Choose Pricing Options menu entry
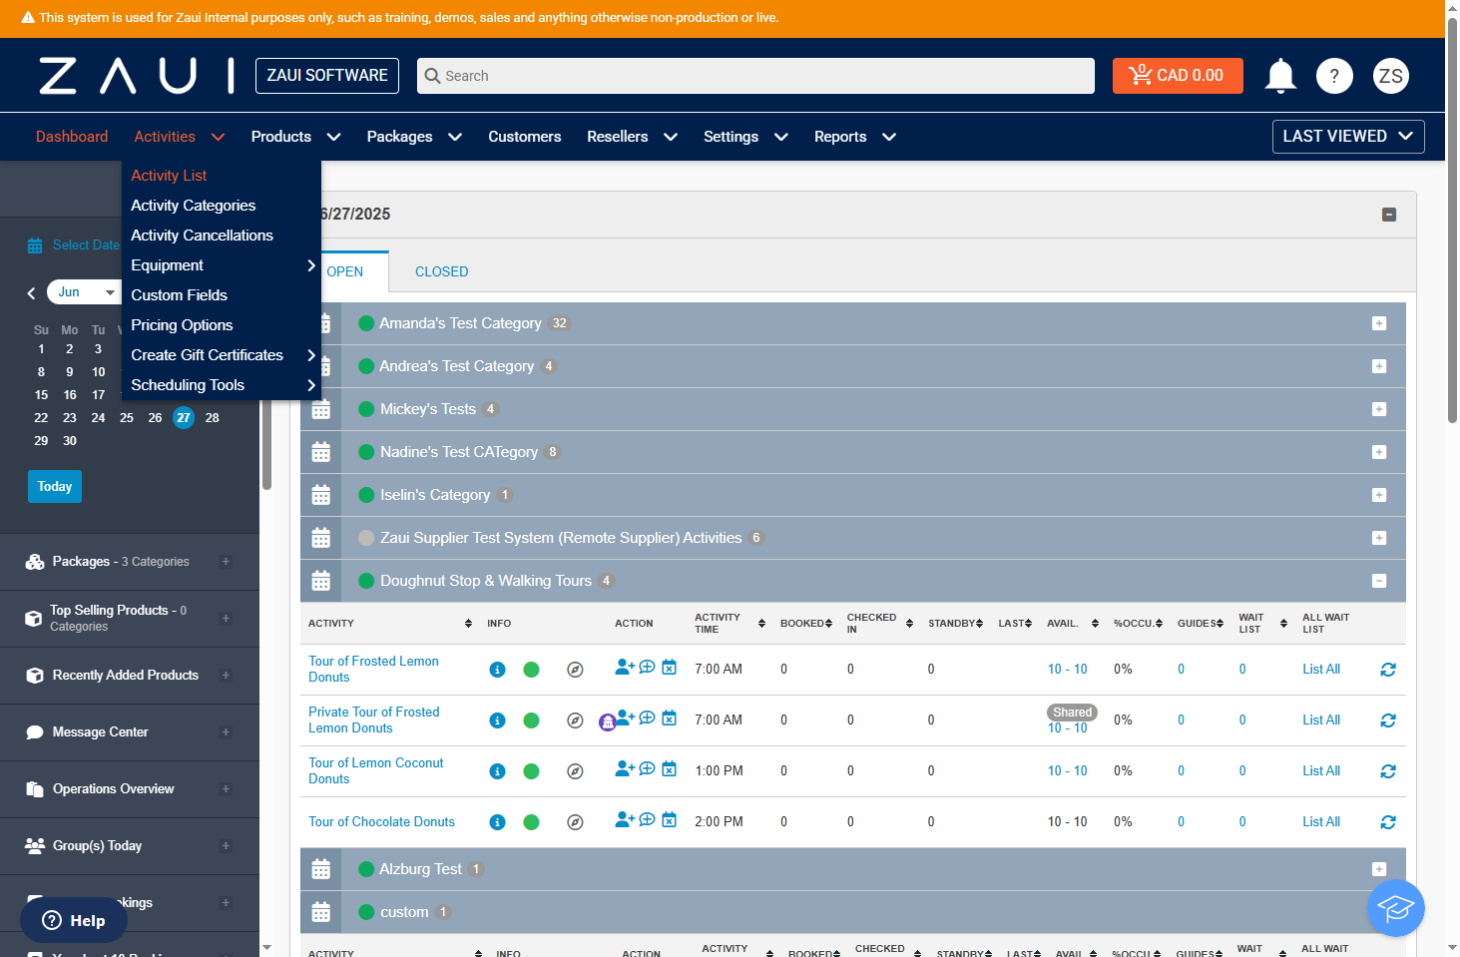 pos(182,325)
